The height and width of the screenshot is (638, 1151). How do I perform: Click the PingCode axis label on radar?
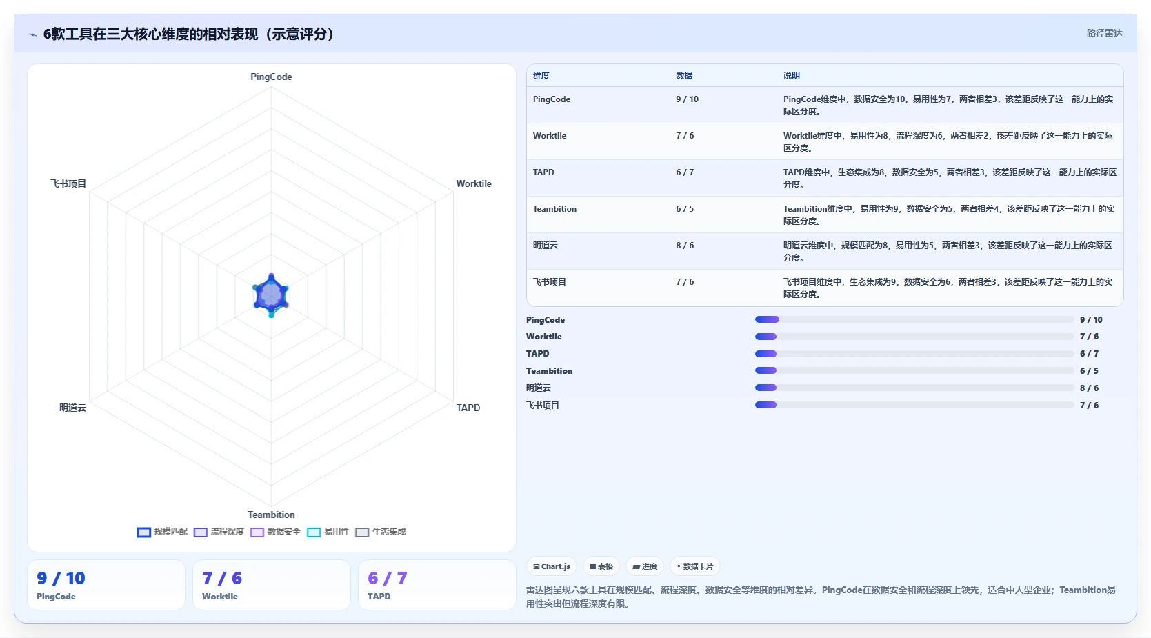(x=271, y=77)
